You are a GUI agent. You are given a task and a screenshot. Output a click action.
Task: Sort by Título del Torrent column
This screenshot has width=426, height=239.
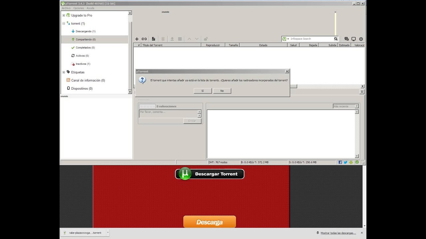point(171,45)
